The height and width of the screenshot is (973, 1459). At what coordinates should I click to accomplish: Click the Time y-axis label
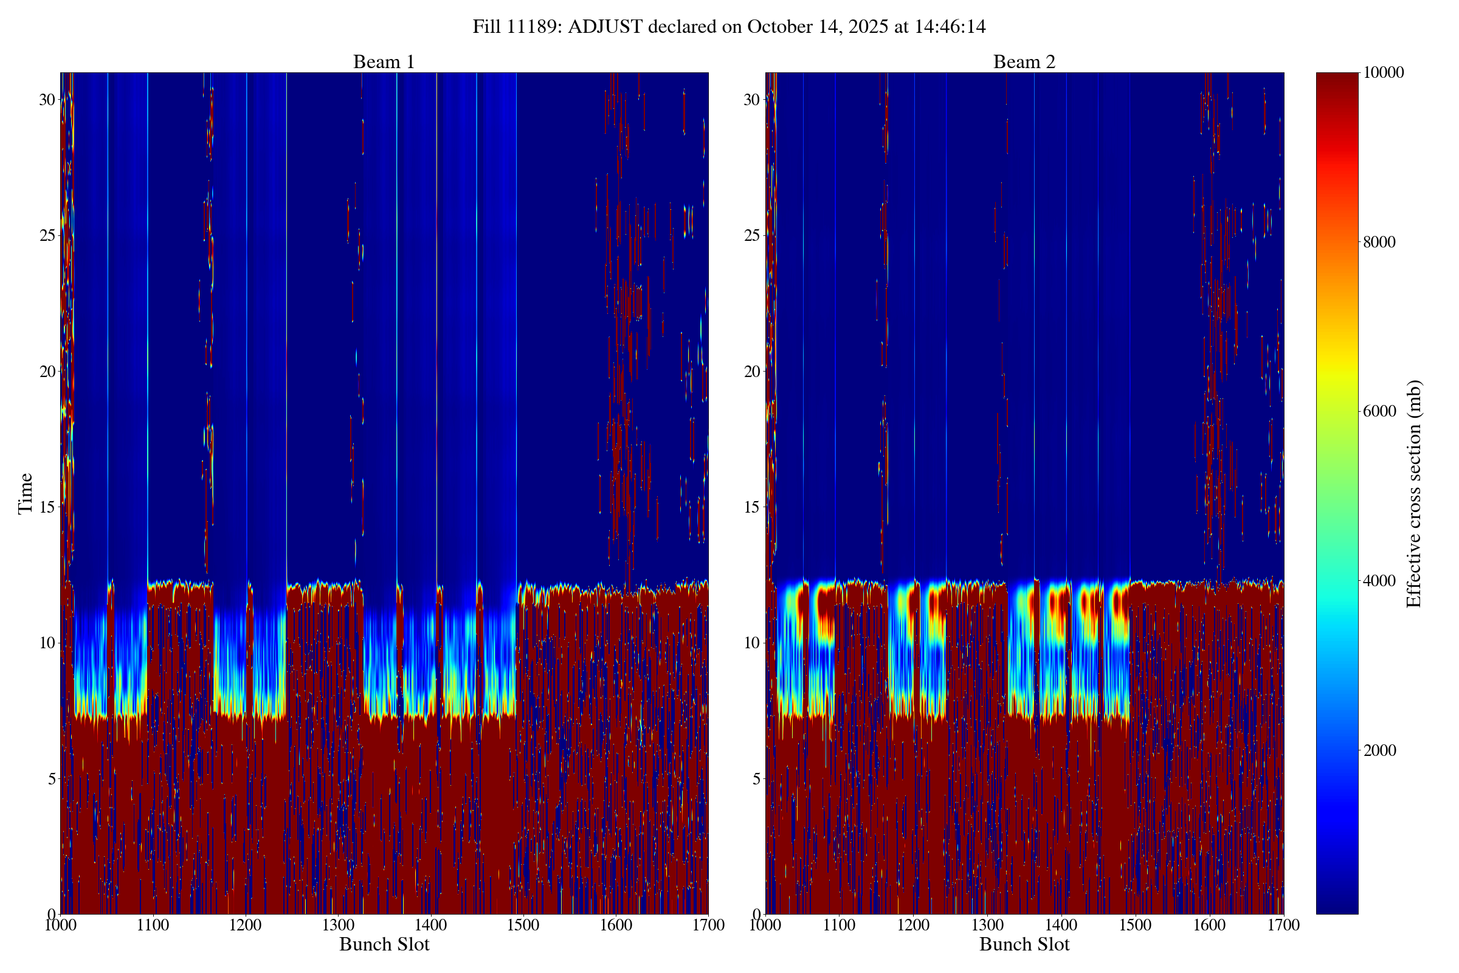point(25,493)
